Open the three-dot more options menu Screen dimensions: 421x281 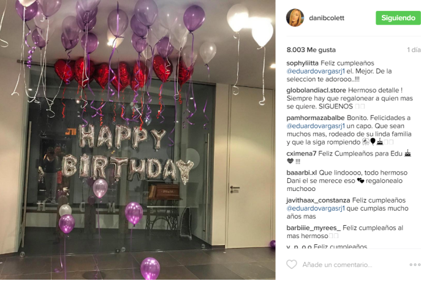(415, 264)
